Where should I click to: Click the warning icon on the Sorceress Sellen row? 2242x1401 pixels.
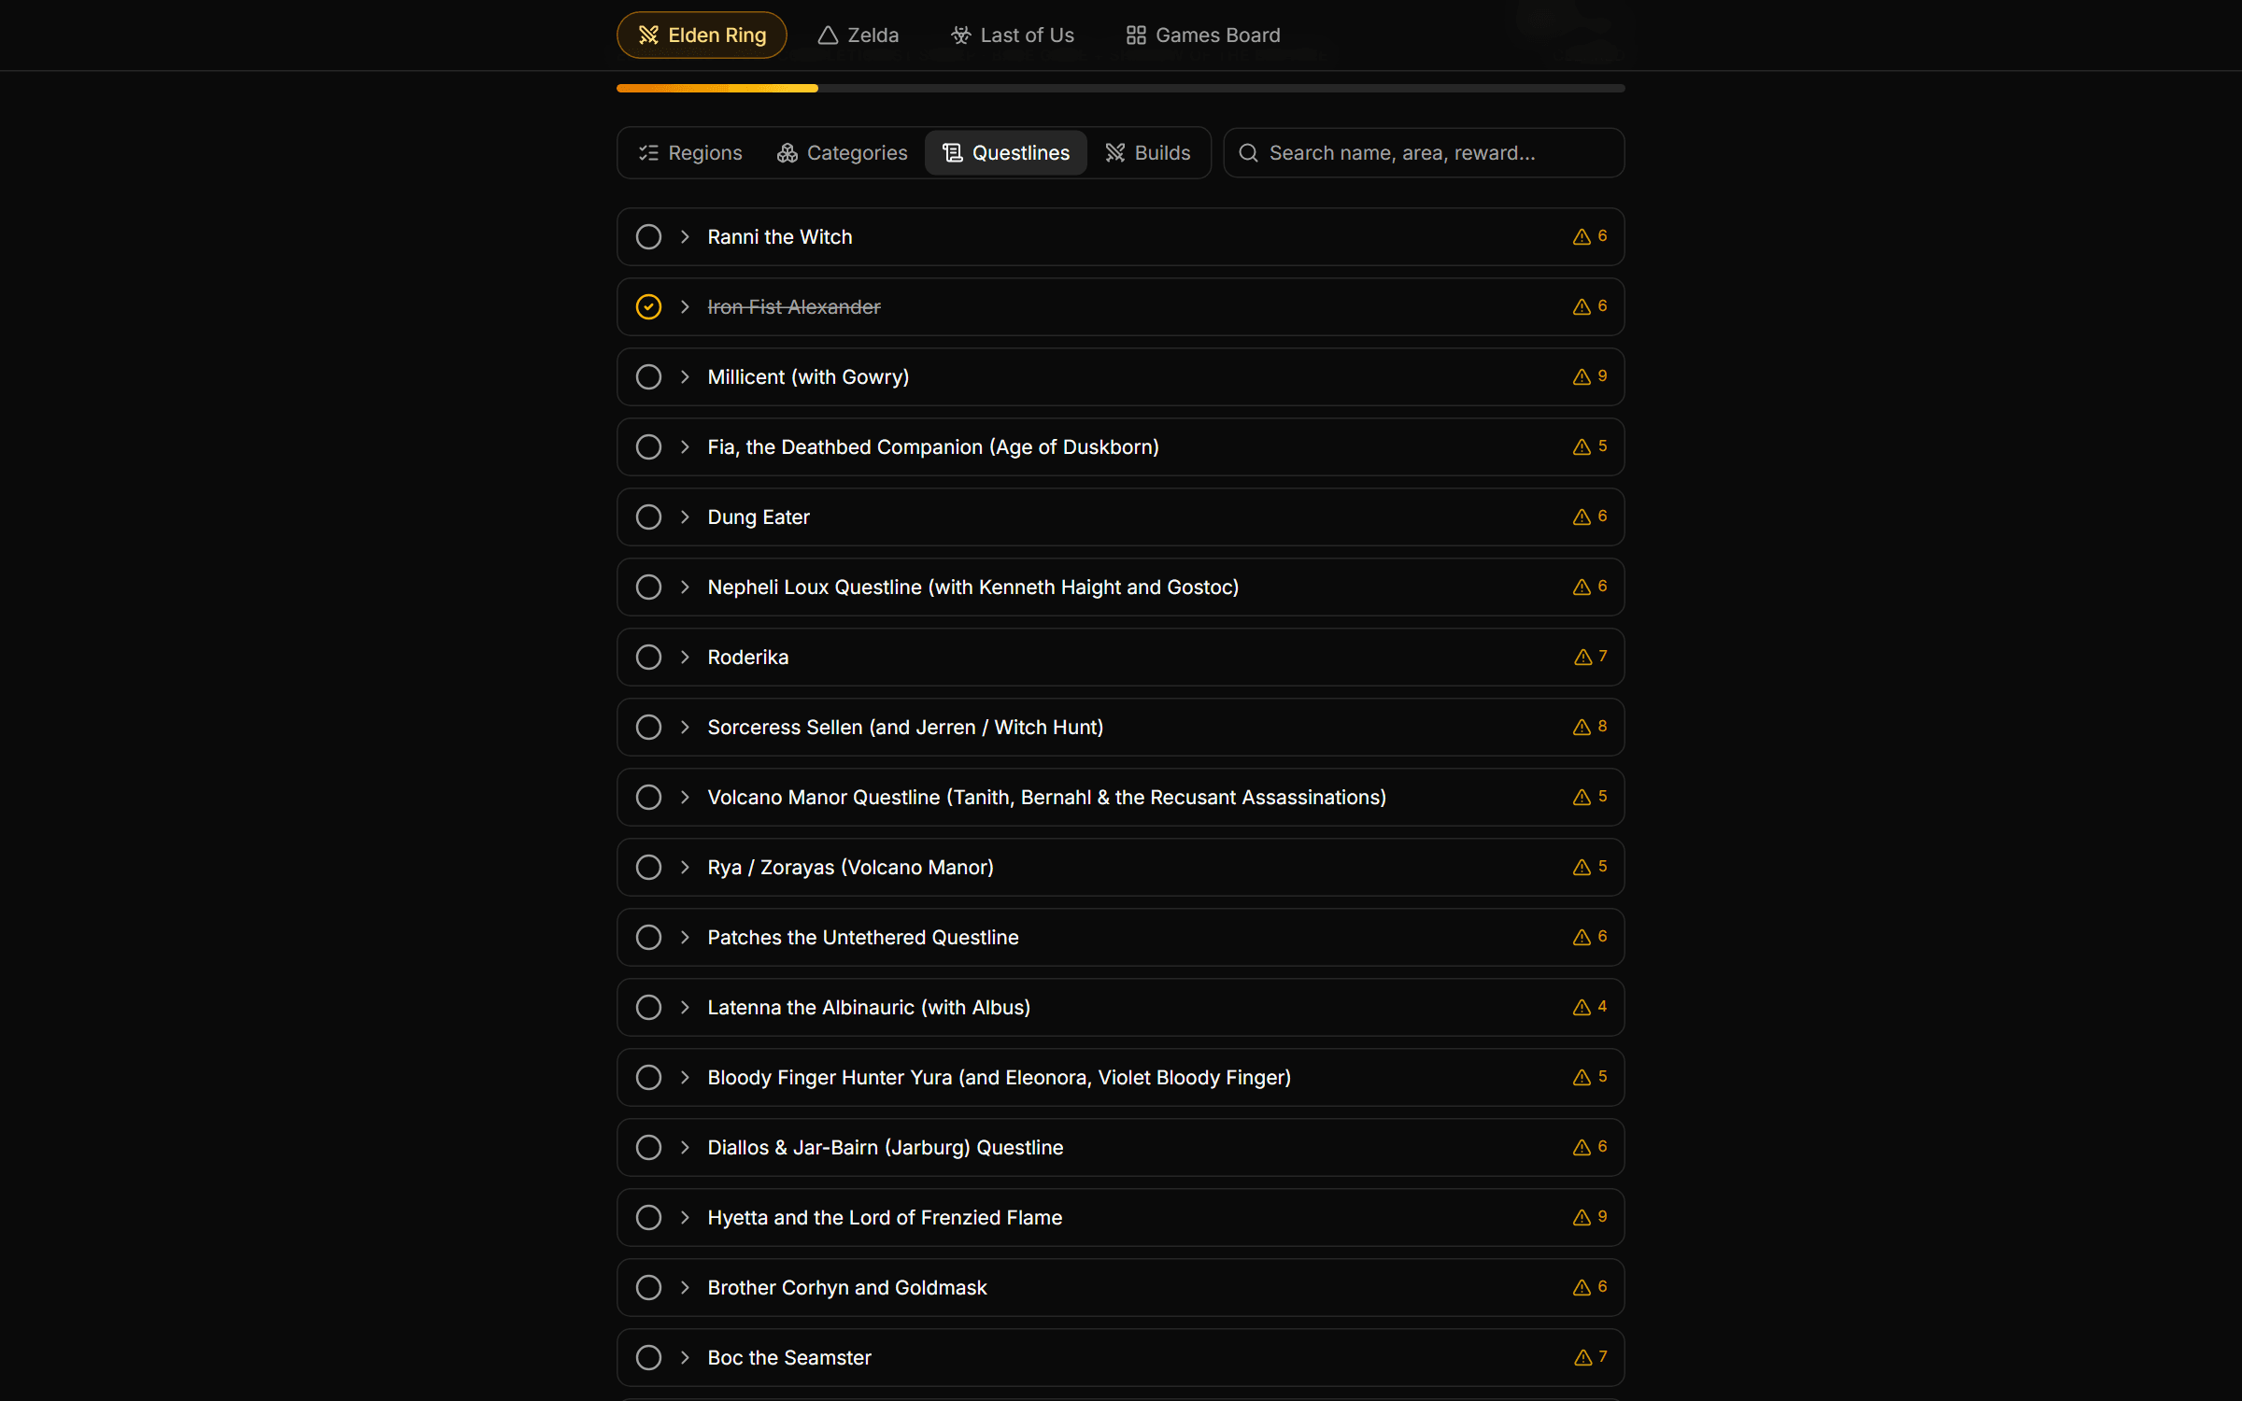[1582, 728]
